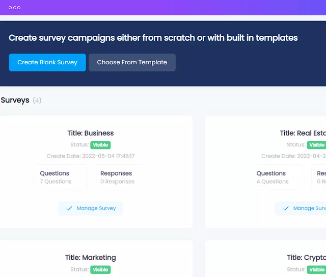Click the three-dots window icon in purple bar
Image resolution: width=326 pixels, height=277 pixels.
(14, 8)
